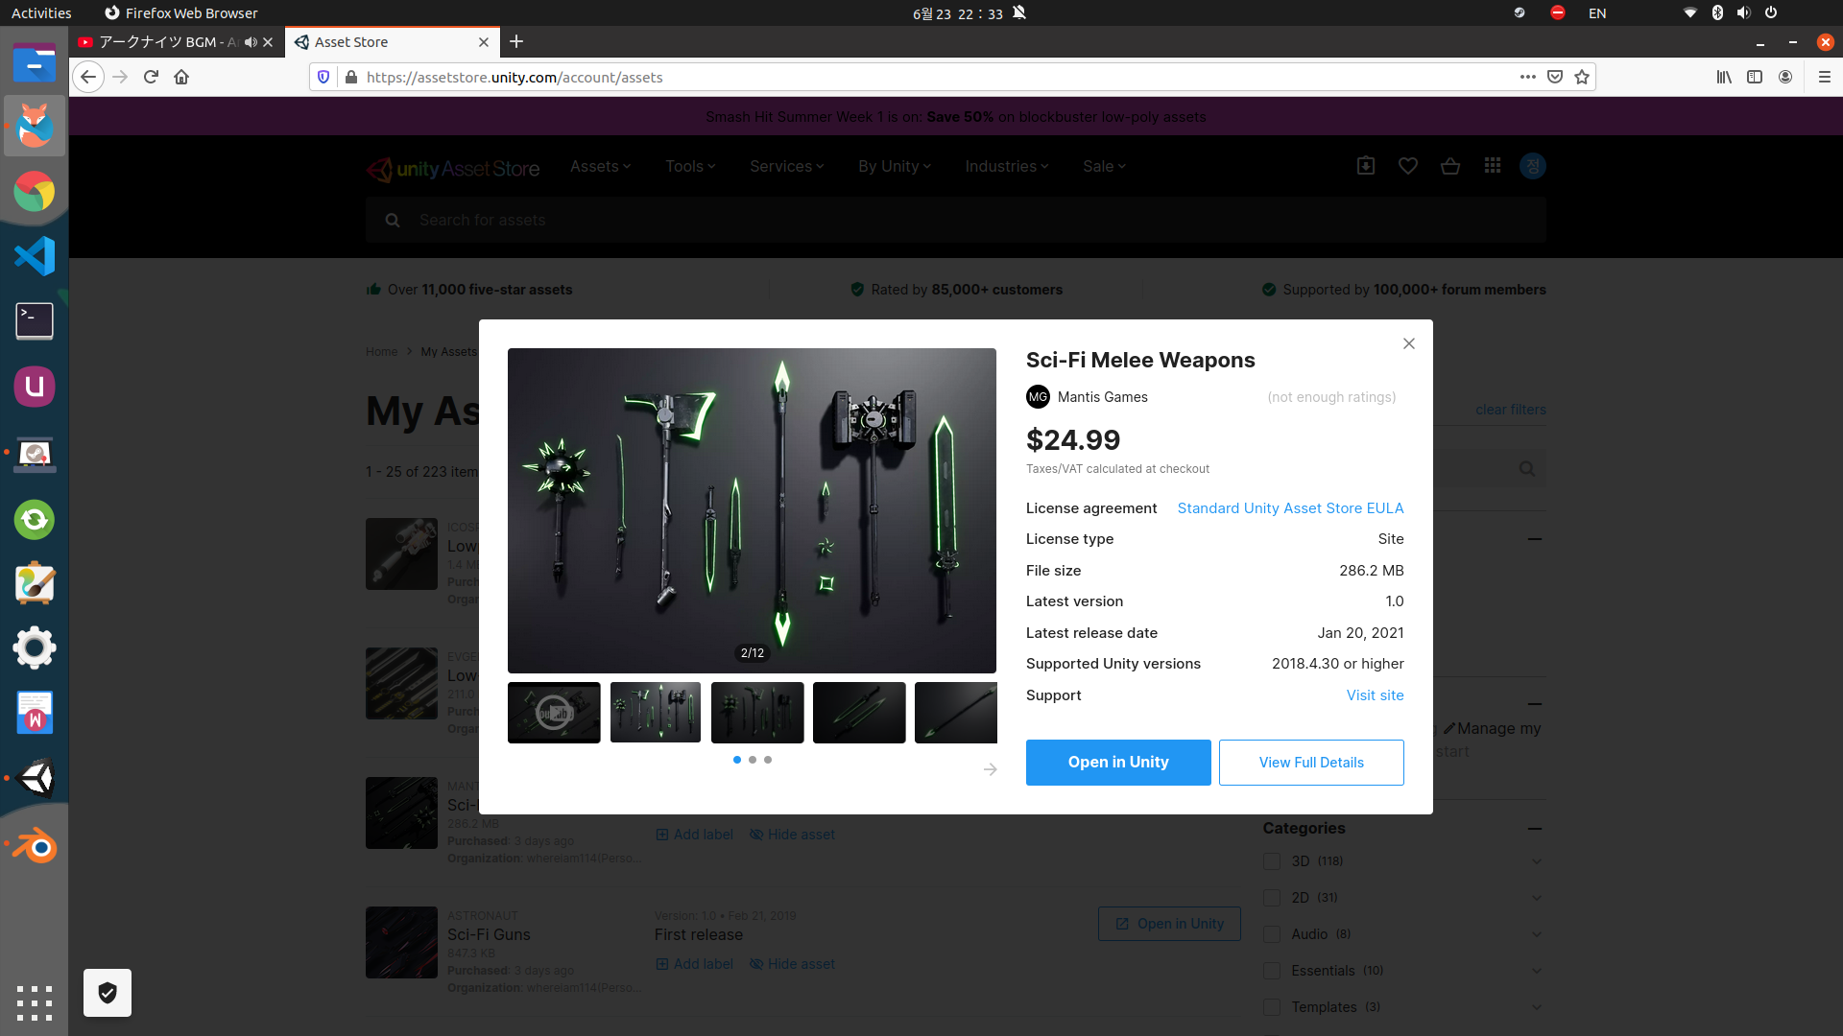Check the Audio category filter
This screenshot has height=1036, width=1843.
(1272, 934)
